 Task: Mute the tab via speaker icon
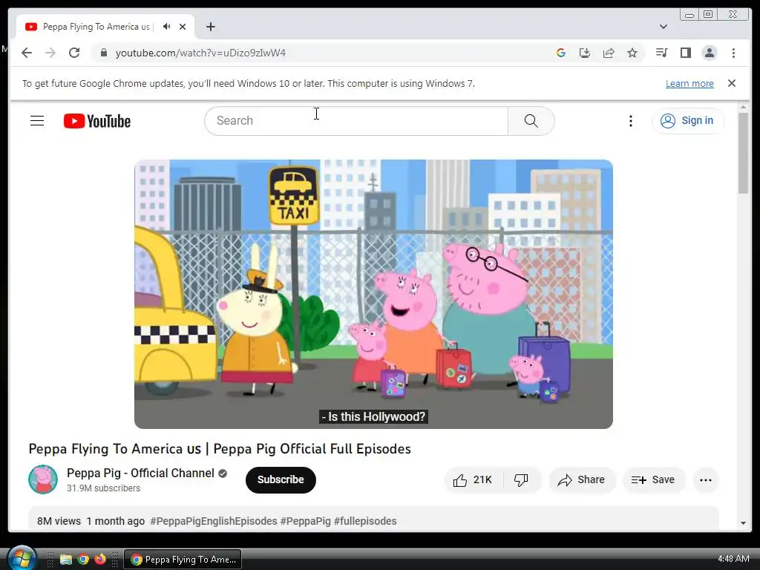tap(167, 27)
